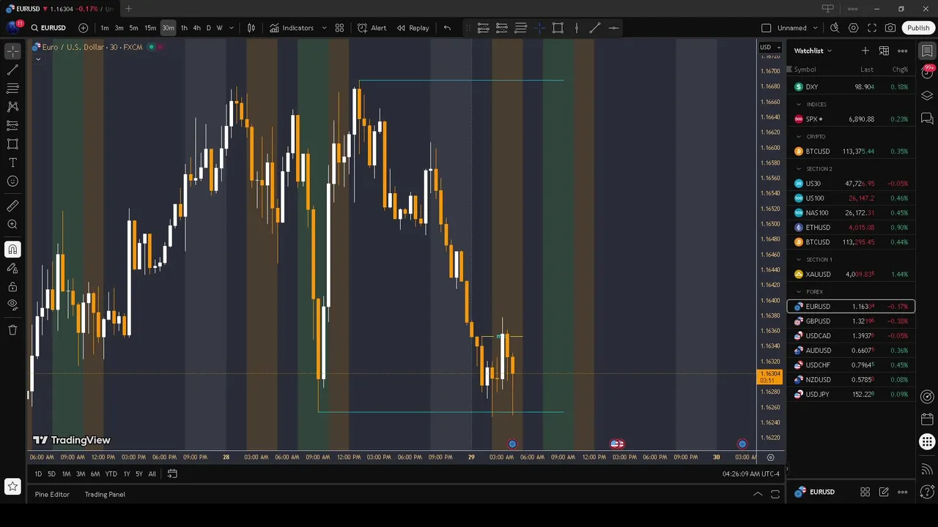Viewport: 938px width, 527px height.
Task: Open the Unnamed layout dropdown
Action: tap(798, 28)
